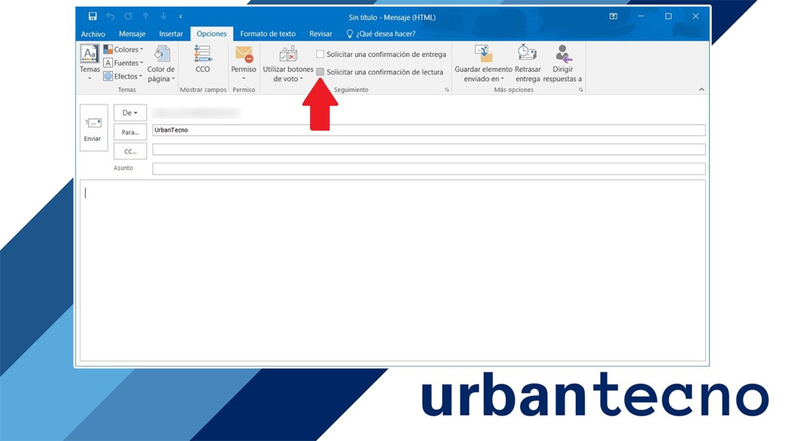Image resolution: width=785 pixels, height=441 pixels.
Task: Click the previous item up arrow
Action: click(146, 16)
